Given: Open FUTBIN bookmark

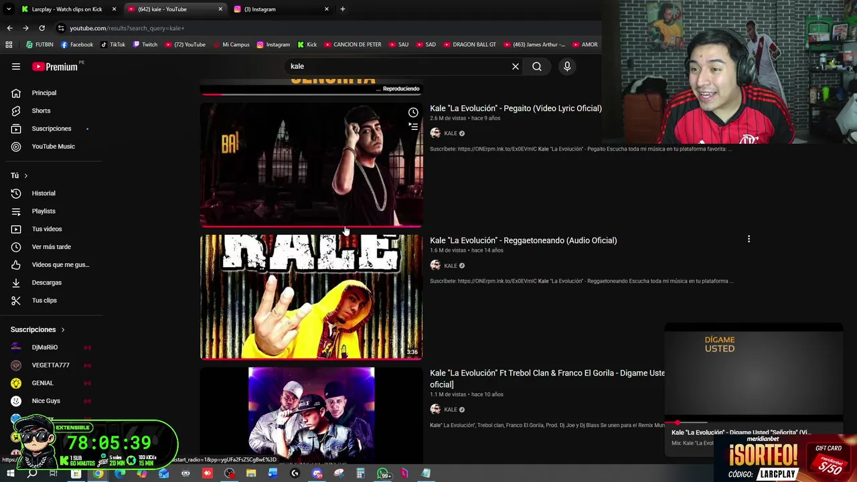Looking at the screenshot, I should click(40, 45).
